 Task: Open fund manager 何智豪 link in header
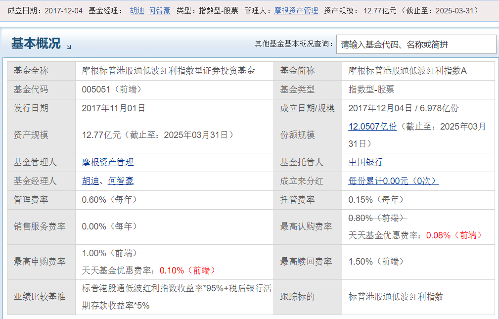click(159, 11)
